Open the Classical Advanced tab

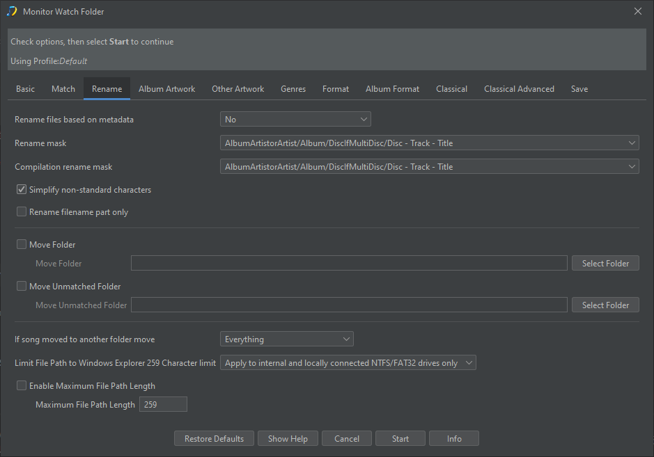(x=519, y=89)
